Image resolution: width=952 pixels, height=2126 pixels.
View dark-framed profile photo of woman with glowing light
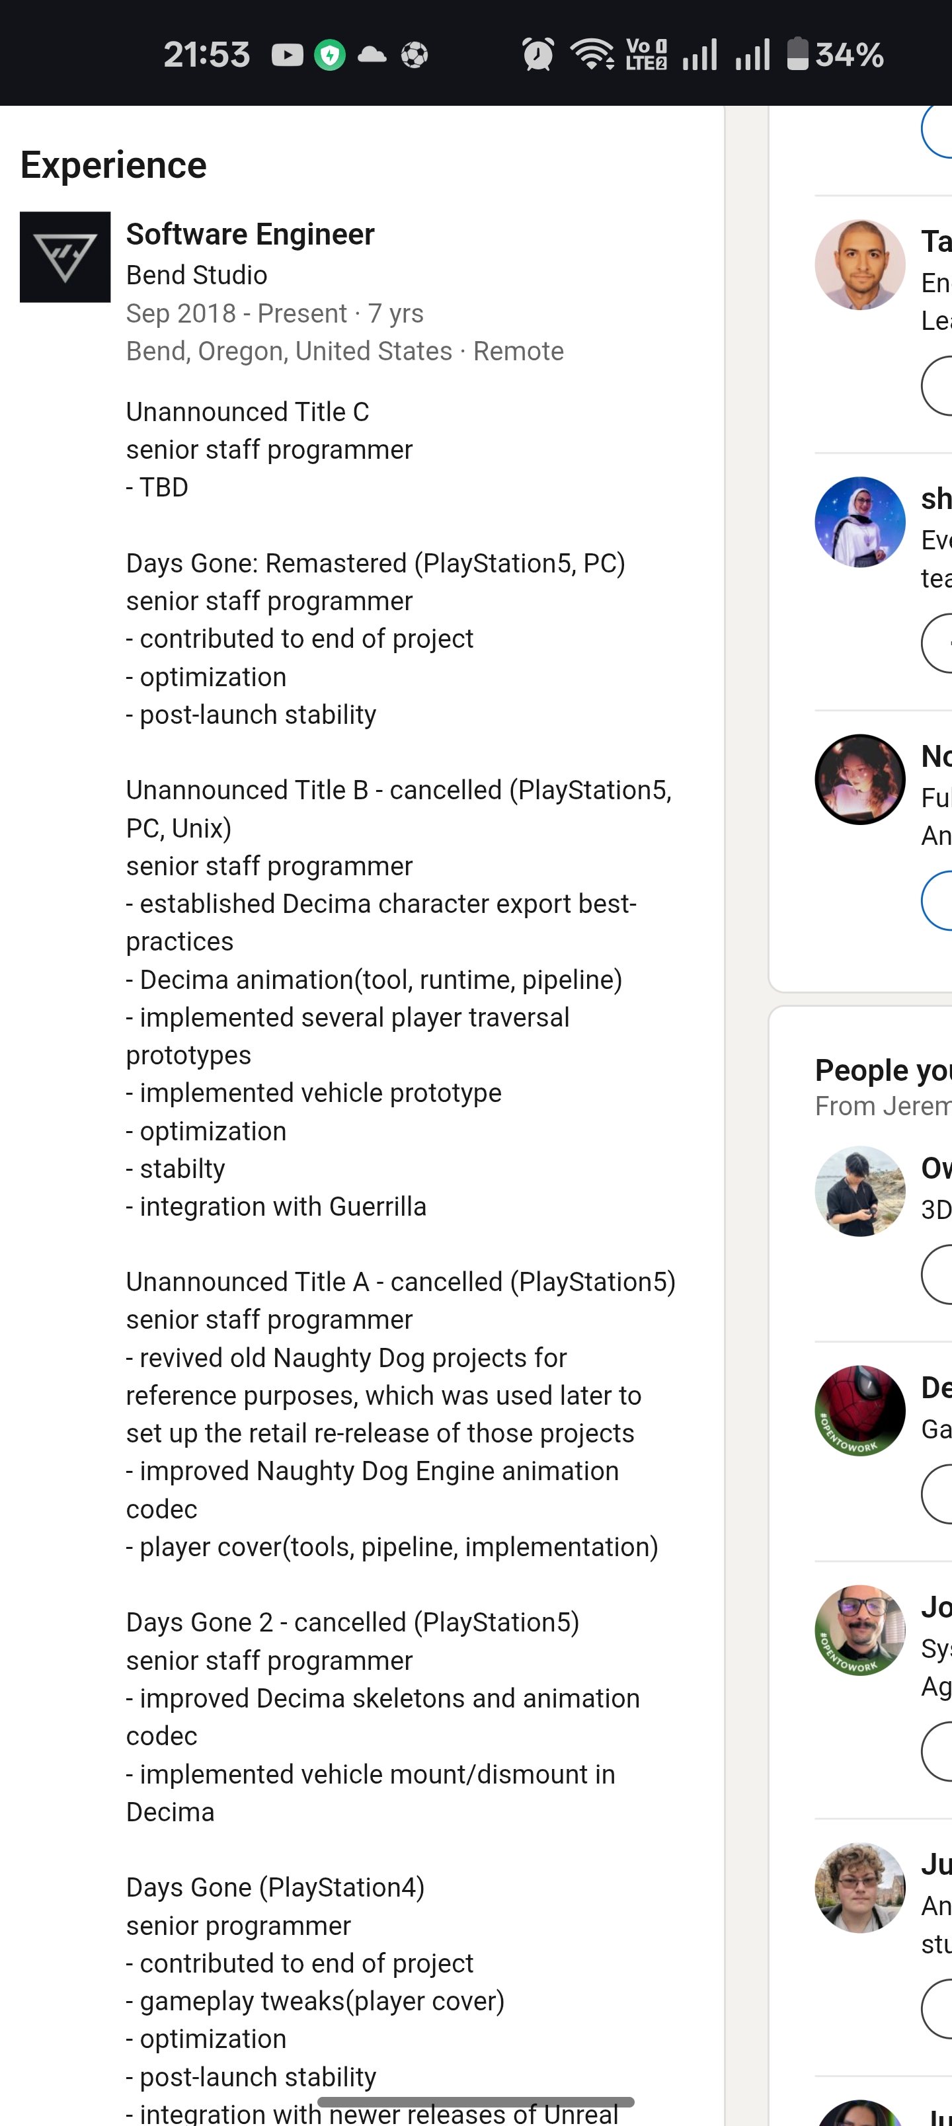click(859, 779)
